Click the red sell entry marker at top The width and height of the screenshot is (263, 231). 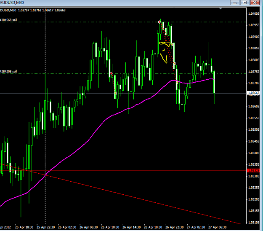(x=159, y=22)
